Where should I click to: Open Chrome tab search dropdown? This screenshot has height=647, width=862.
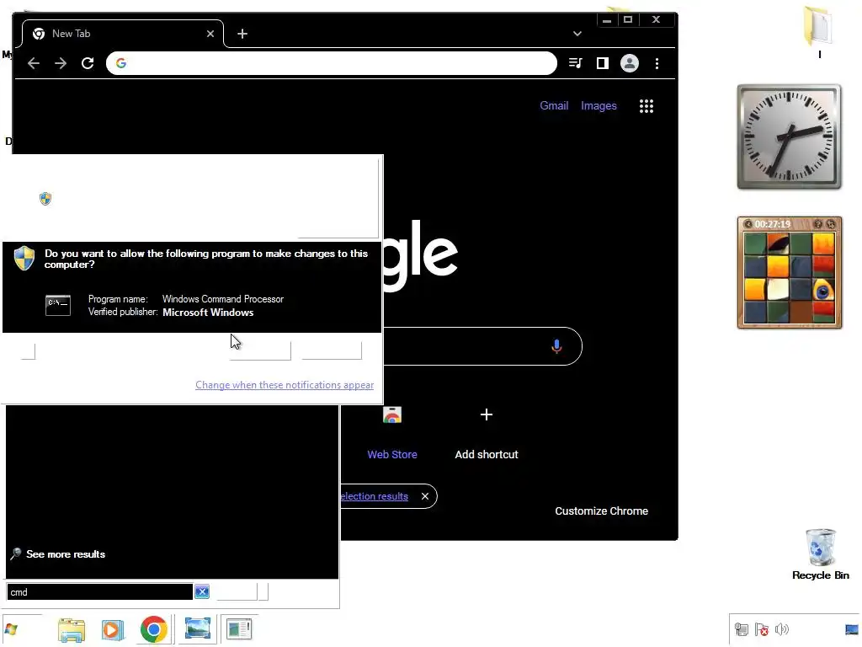tap(577, 34)
